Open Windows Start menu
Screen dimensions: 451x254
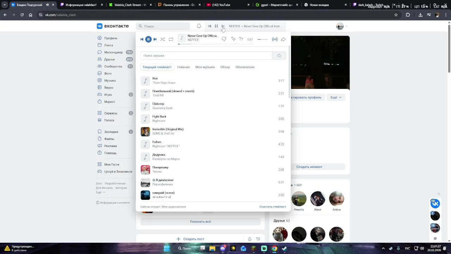pyautogui.click(x=167, y=248)
